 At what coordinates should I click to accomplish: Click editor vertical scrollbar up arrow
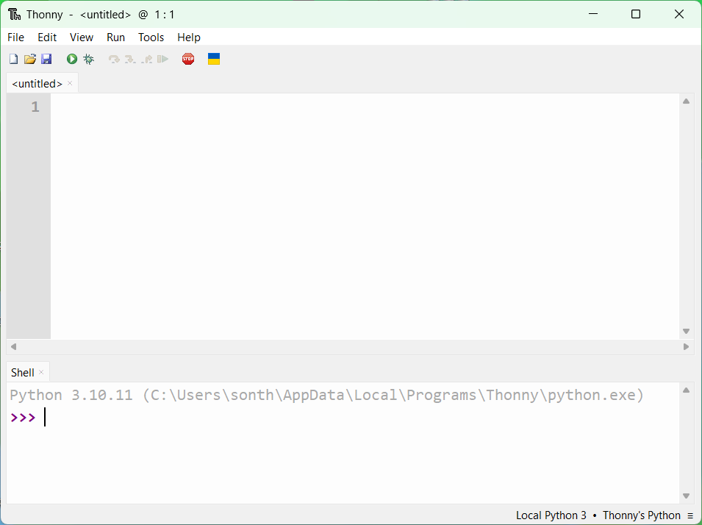(x=686, y=101)
